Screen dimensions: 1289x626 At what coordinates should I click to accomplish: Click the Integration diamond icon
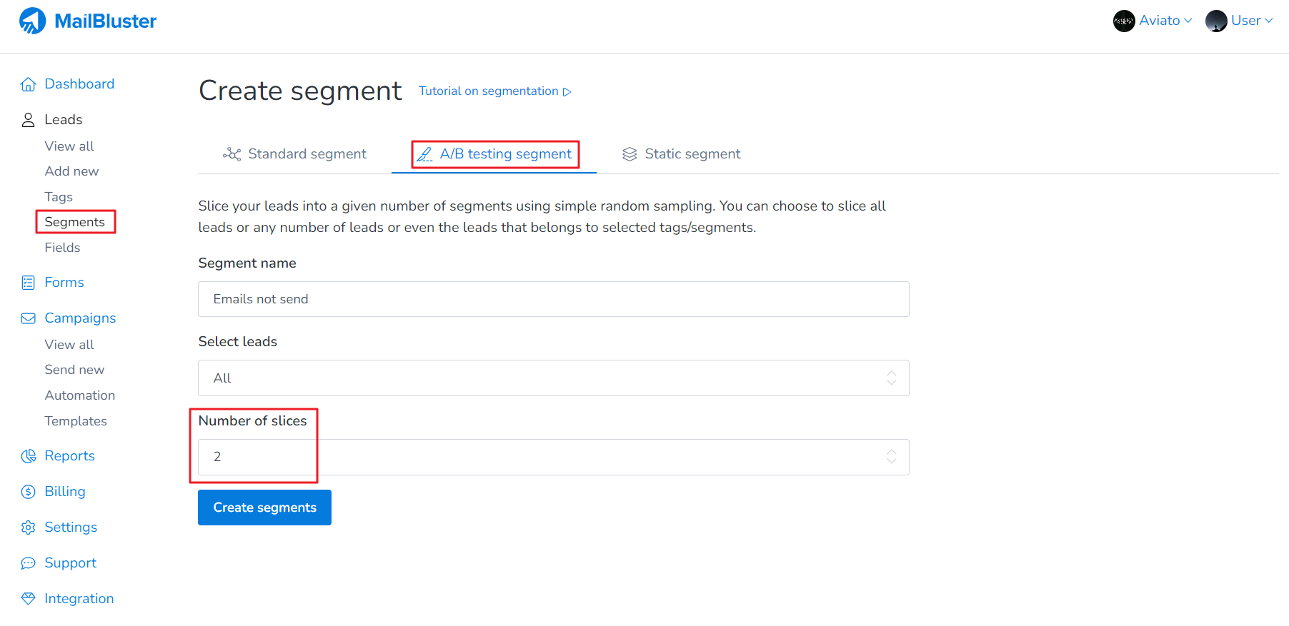pyautogui.click(x=28, y=599)
